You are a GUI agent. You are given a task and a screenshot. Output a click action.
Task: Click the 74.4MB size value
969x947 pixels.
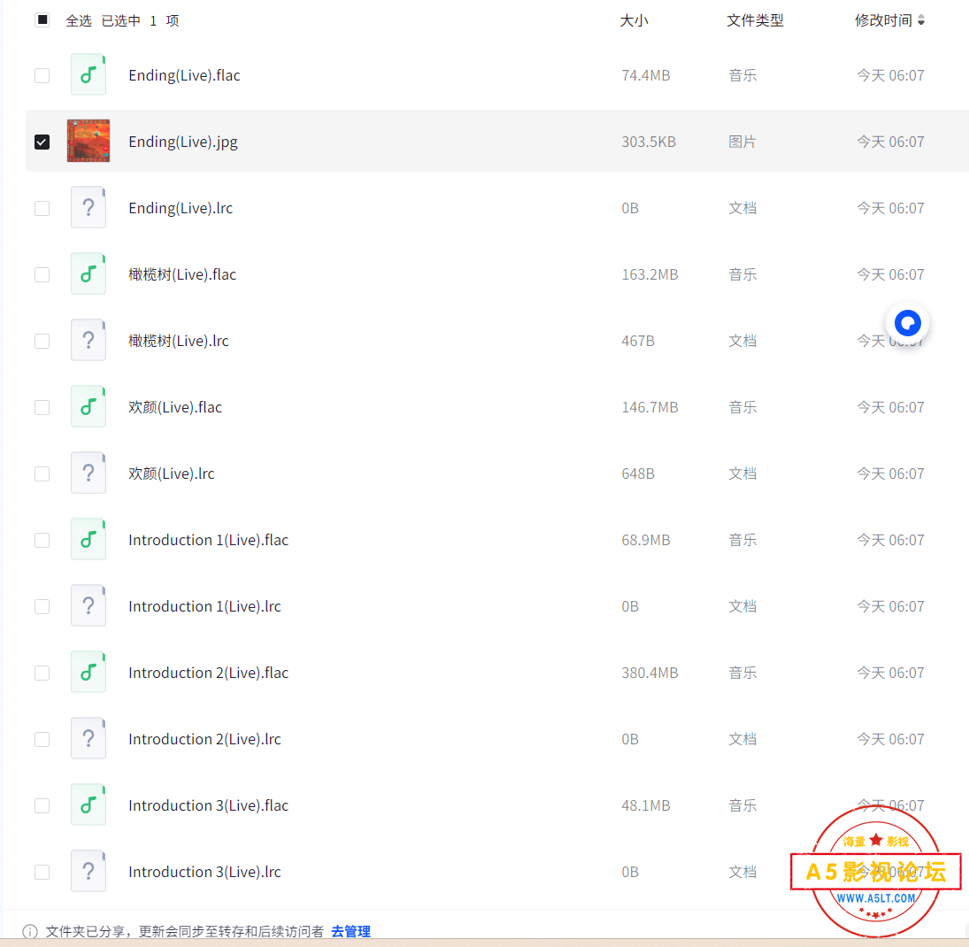(646, 75)
